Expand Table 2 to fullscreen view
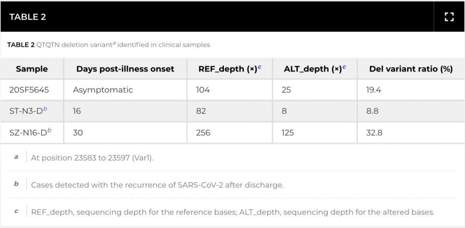 (x=449, y=17)
